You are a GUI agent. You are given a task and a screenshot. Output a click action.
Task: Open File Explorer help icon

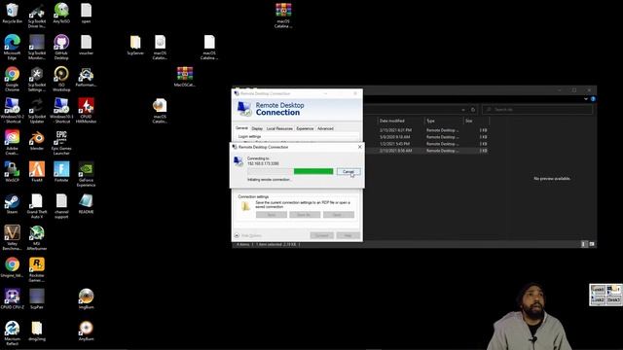pos(593,99)
